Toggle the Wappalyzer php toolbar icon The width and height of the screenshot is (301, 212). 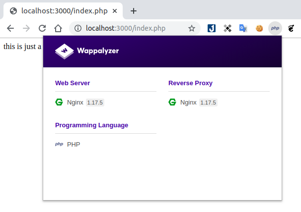coord(275,28)
